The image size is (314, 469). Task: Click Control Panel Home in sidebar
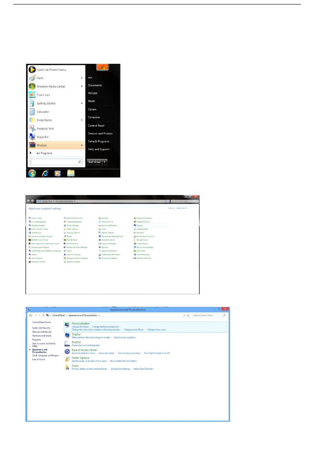41,322
